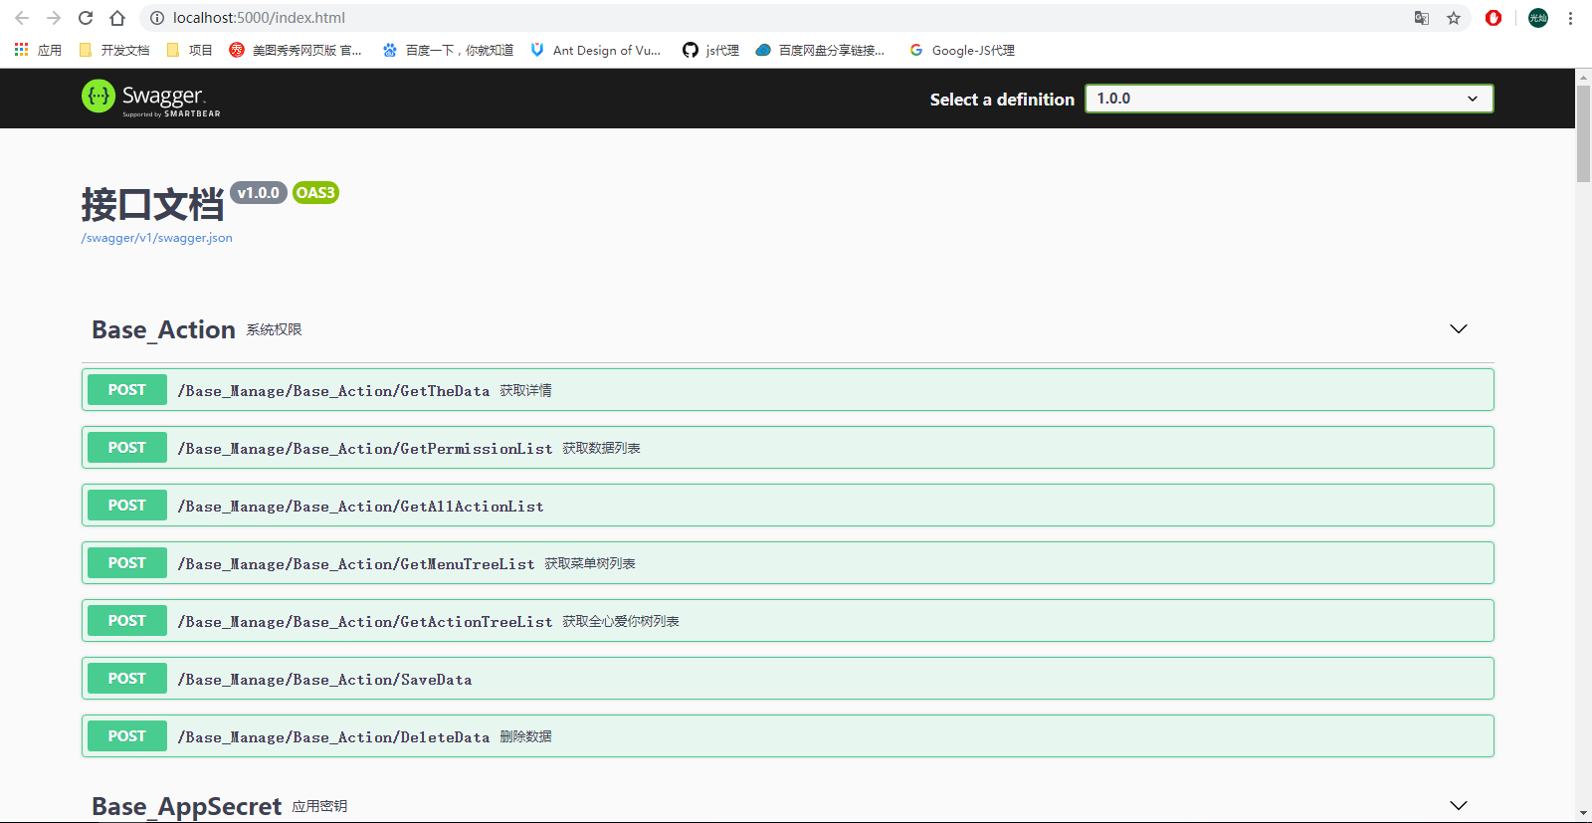
Task: Click POST button for SaveData endpoint
Action: [127, 679]
